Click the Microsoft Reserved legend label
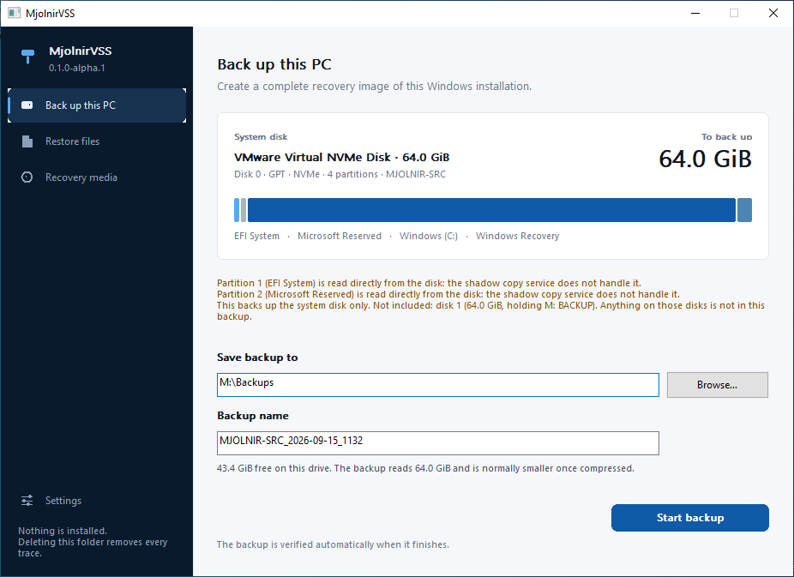Viewport: 794px width, 577px height. pos(340,236)
